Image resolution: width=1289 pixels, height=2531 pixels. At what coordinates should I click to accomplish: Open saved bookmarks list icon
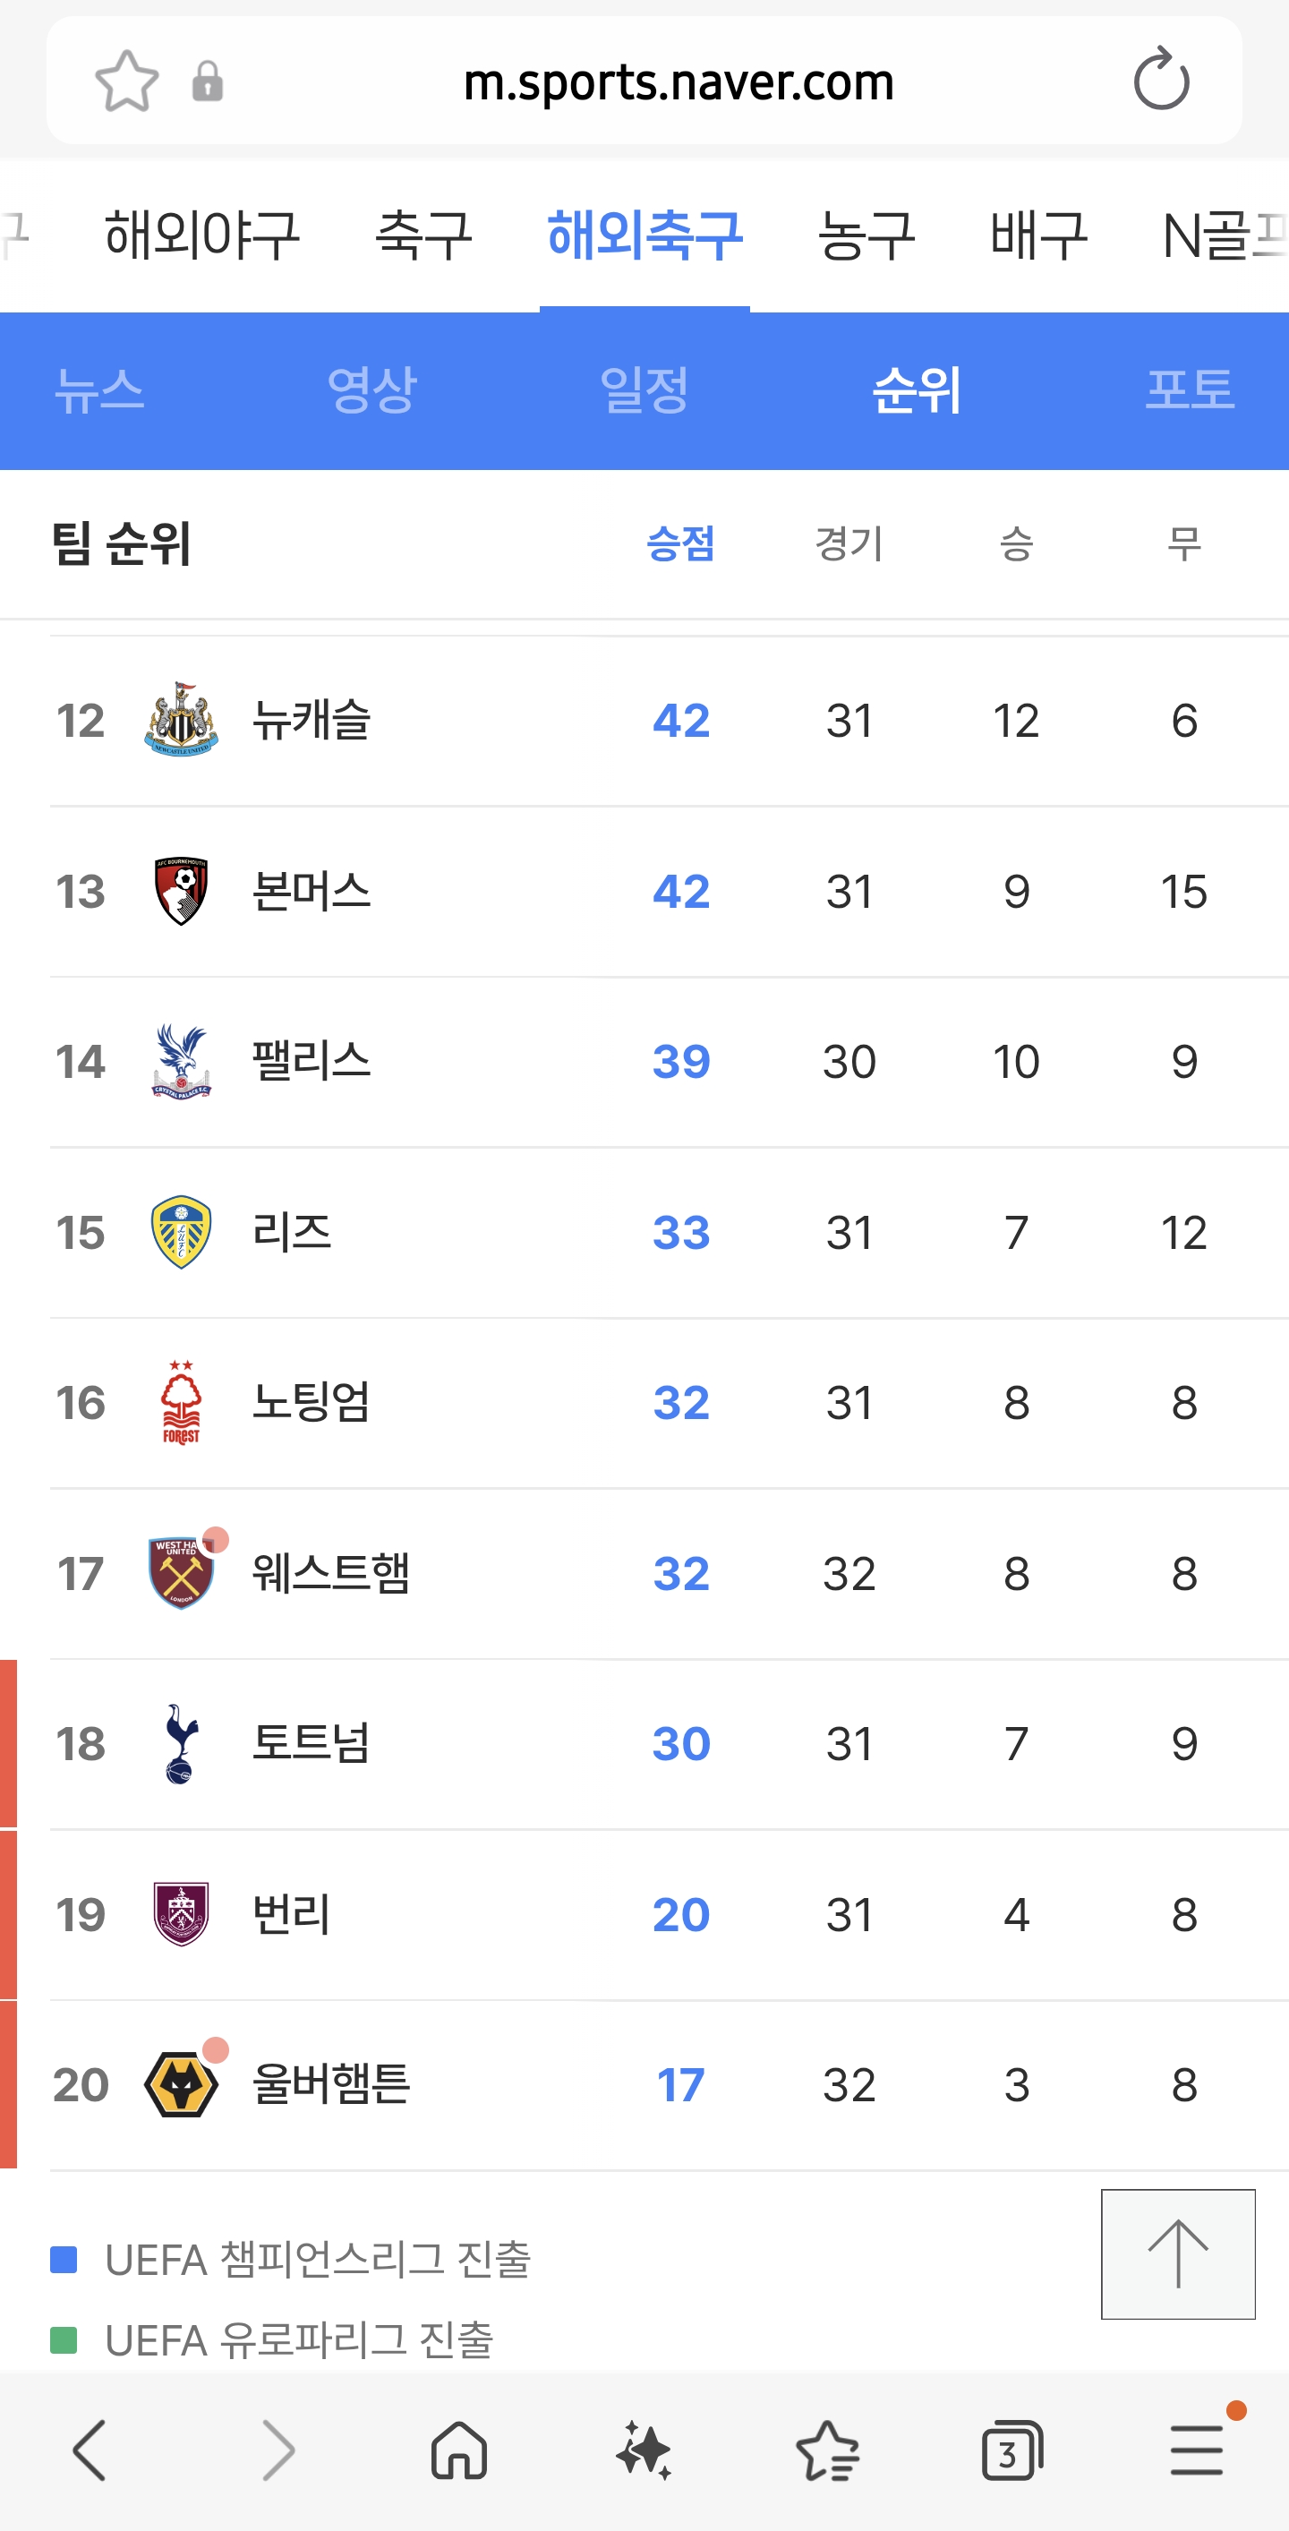(827, 2450)
